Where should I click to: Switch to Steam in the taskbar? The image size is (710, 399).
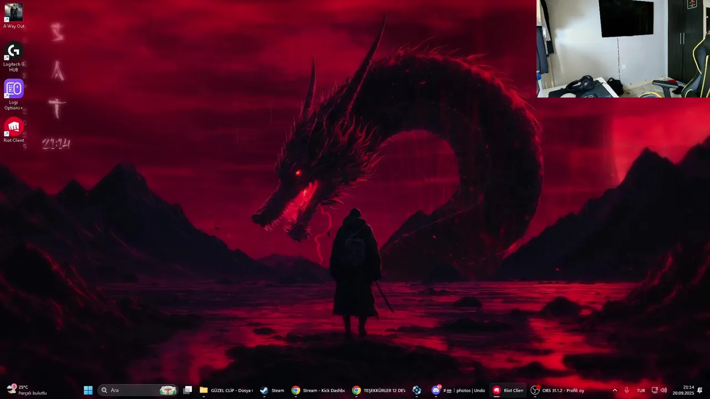coord(272,390)
